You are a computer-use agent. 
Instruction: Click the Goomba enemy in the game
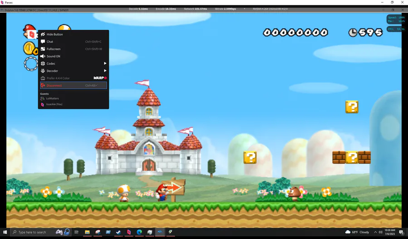pyautogui.click(x=295, y=194)
